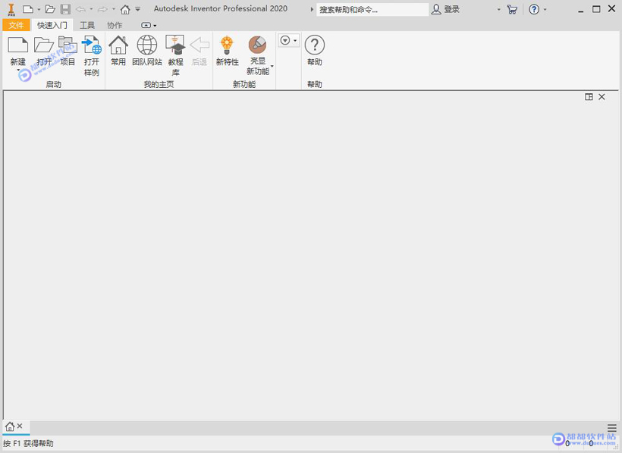The image size is (622, 453).
Task: Switch to the 快速入门 ribbon tab
Action: tap(52, 25)
